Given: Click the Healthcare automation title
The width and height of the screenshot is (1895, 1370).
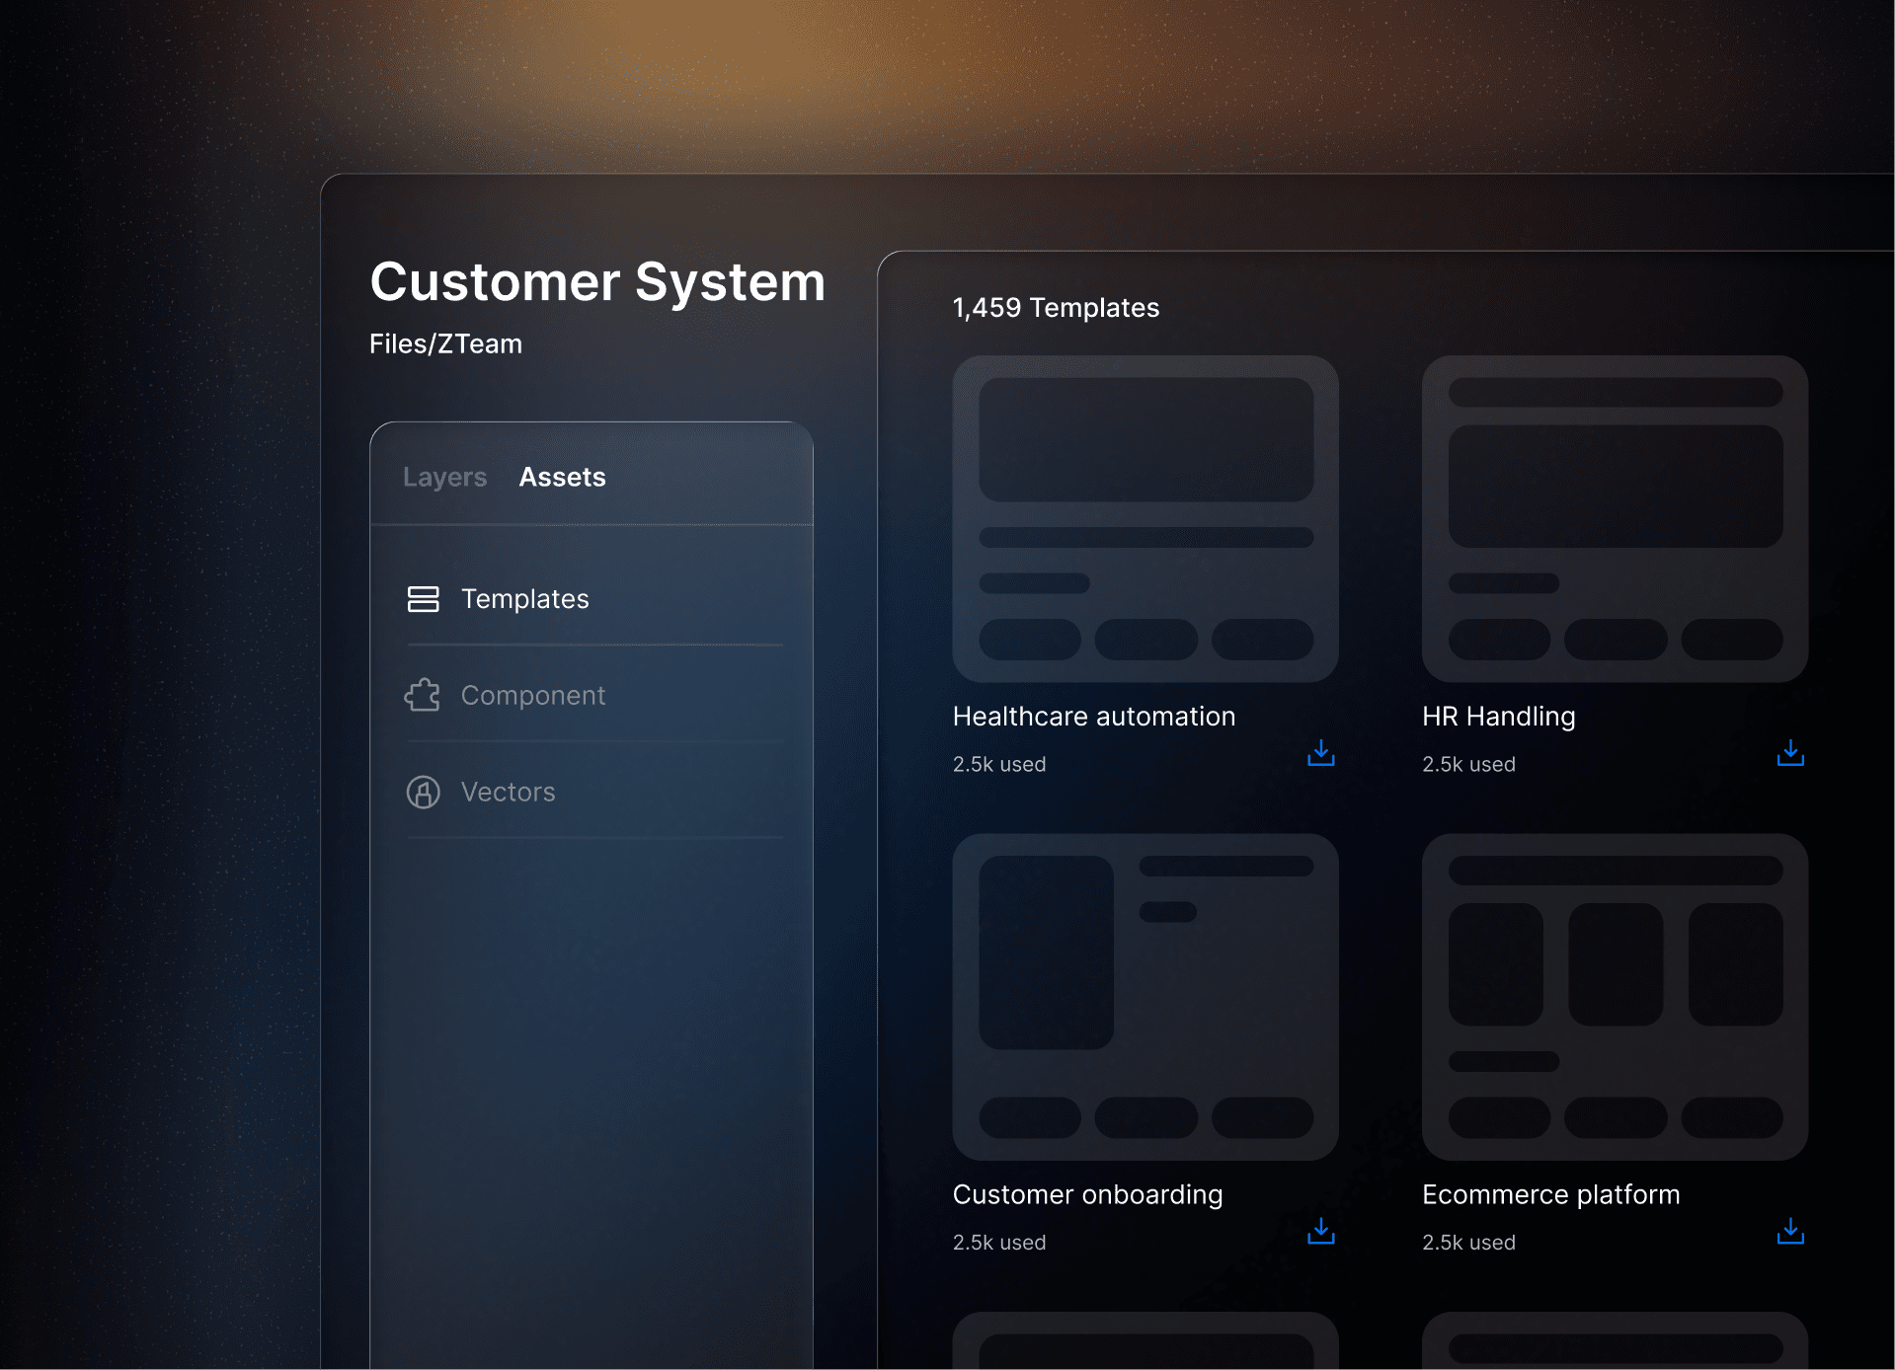Looking at the screenshot, I should click(1094, 717).
